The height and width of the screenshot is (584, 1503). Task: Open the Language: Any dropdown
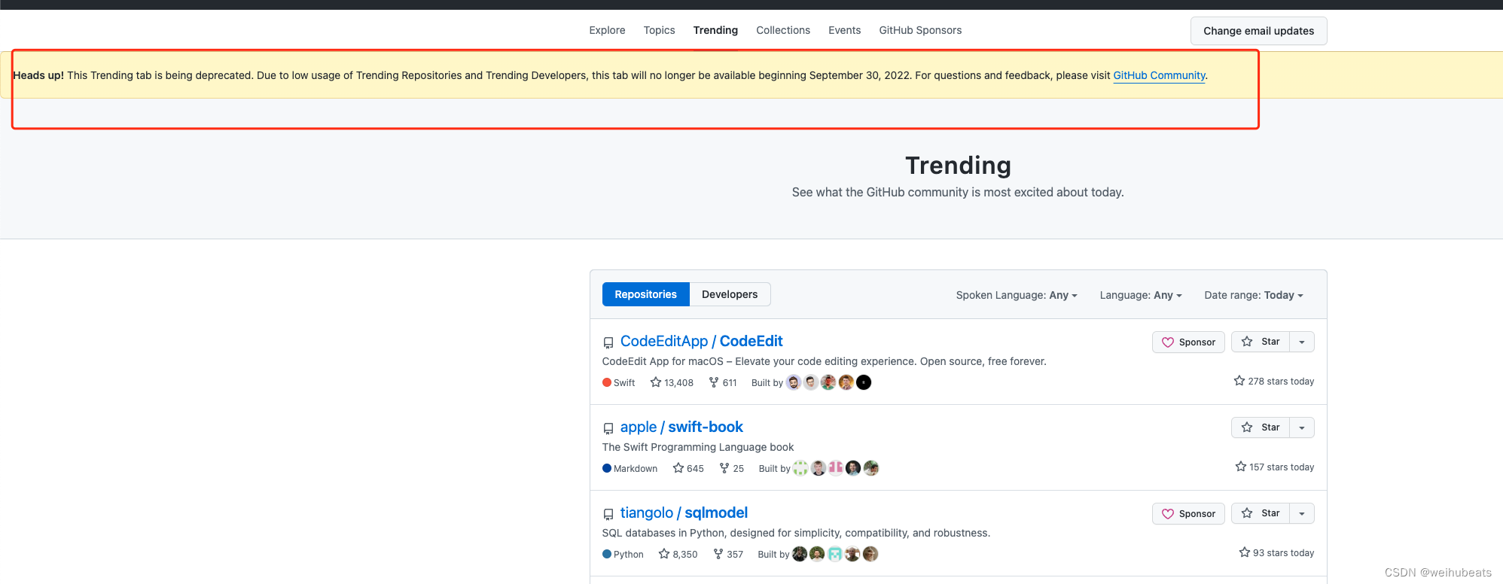pos(1141,295)
